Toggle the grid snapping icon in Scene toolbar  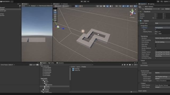point(76,6)
